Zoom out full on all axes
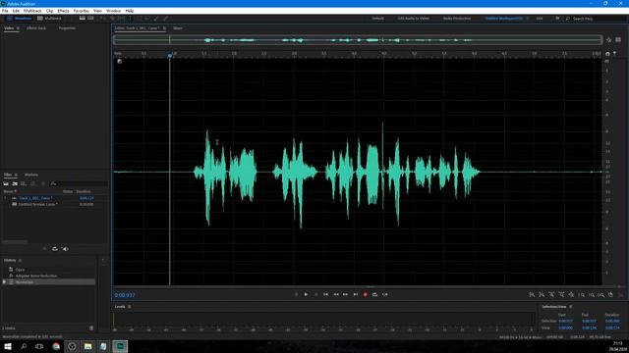Image resolution: width=629 pixels, height=353 pixels. (571, 295)
